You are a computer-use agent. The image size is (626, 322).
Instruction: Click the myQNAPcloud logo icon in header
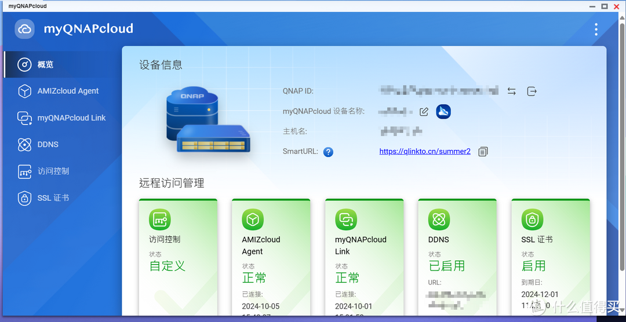(x=25, y=29)
